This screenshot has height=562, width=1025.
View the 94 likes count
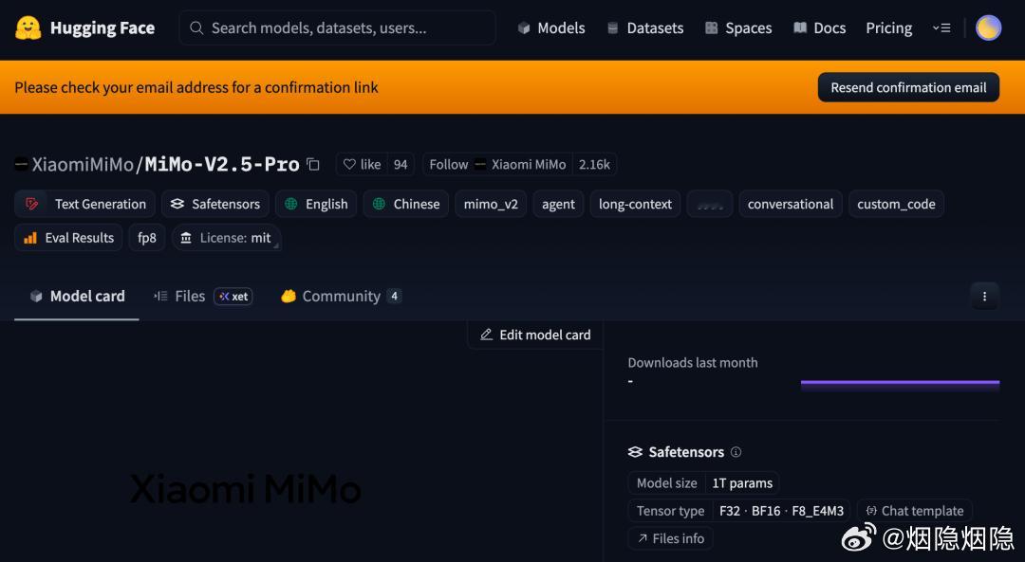click(x=401, y=165)
